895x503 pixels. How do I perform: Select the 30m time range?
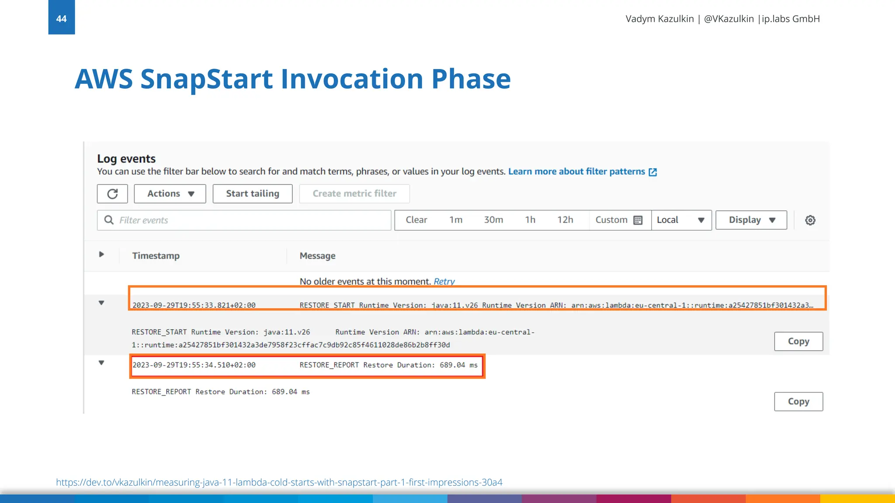click(x=493, y=220)
